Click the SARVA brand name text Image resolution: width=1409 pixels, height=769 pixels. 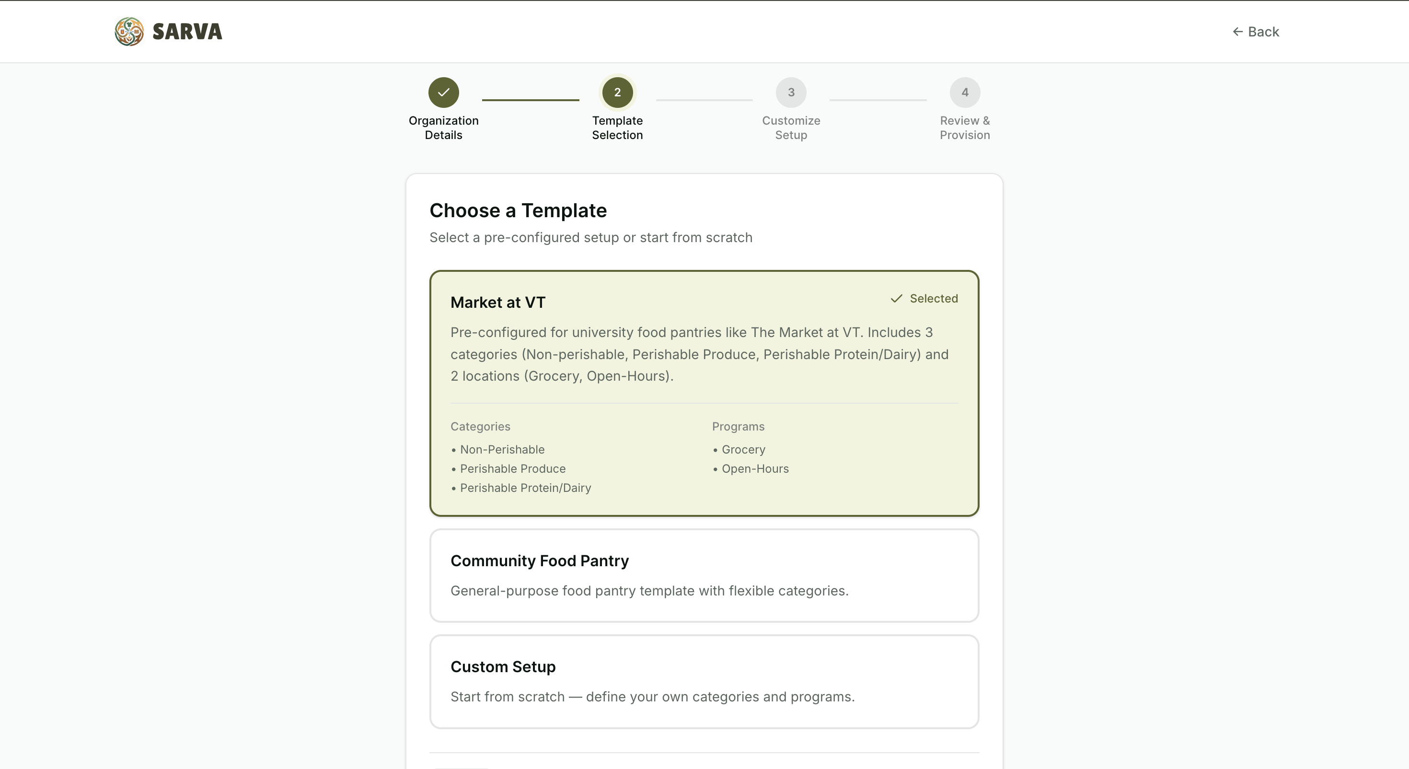coord(187,32)
